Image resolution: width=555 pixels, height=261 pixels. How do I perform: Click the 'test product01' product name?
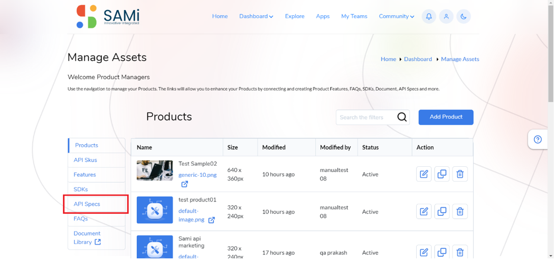[197, 199]
